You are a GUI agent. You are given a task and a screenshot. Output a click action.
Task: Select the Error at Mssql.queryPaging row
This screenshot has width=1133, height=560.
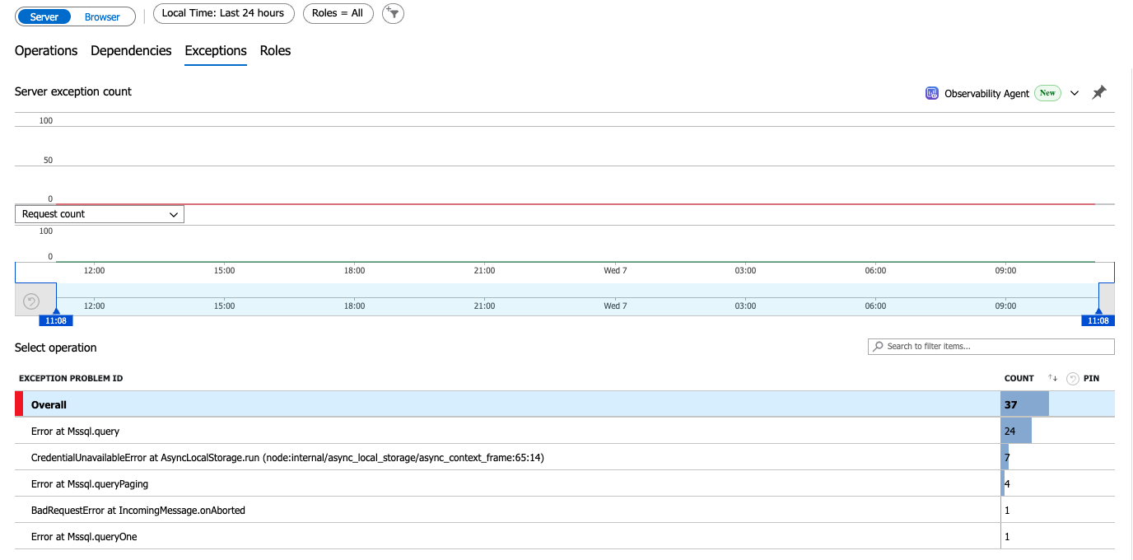coord(565,483)
